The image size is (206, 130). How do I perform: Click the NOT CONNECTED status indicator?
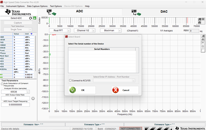[131, 129]
